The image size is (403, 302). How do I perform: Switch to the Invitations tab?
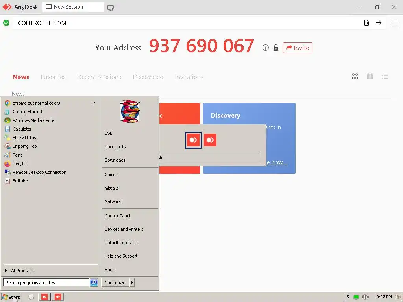[189, 77]
